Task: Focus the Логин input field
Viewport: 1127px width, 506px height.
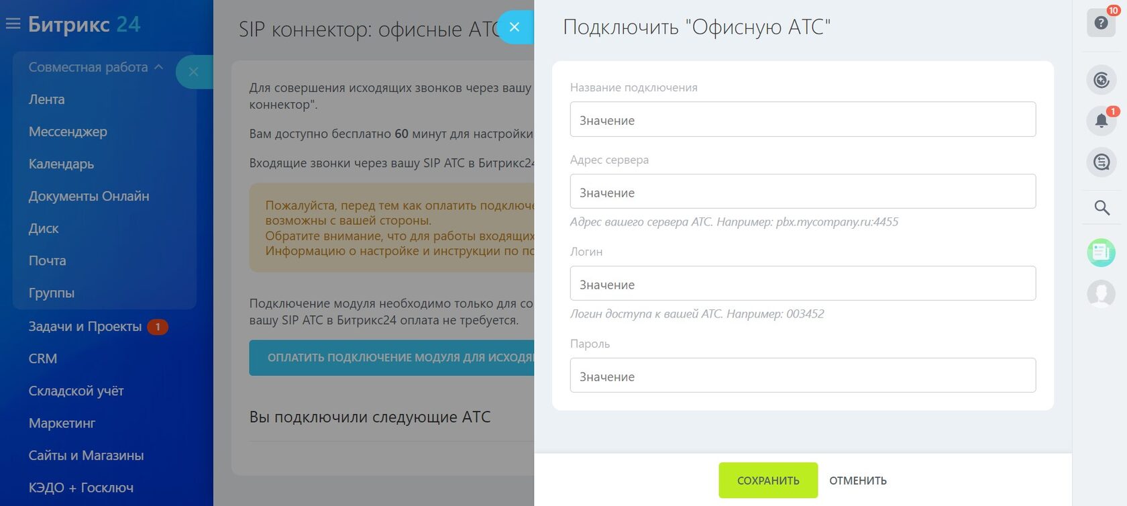Action: click(802, 283)
